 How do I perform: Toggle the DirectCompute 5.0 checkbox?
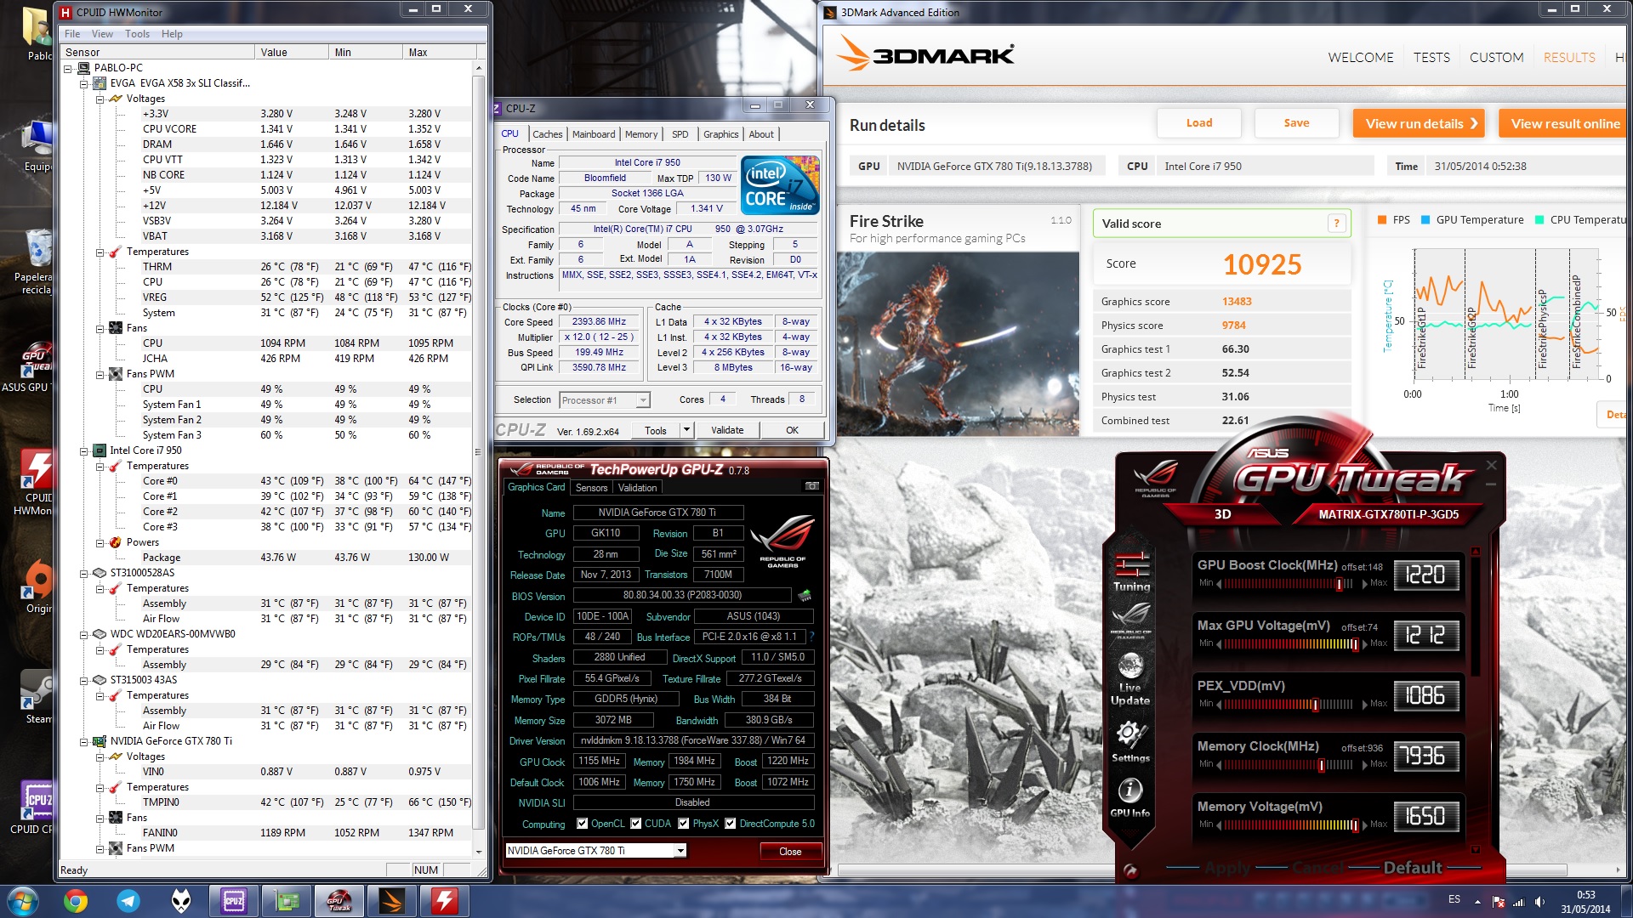pos(731,823)
